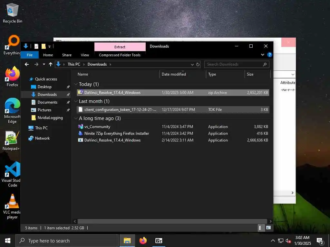Open the notification center icon
The width and height of the screenshot is (330, 247).
(x=320, y=241)
